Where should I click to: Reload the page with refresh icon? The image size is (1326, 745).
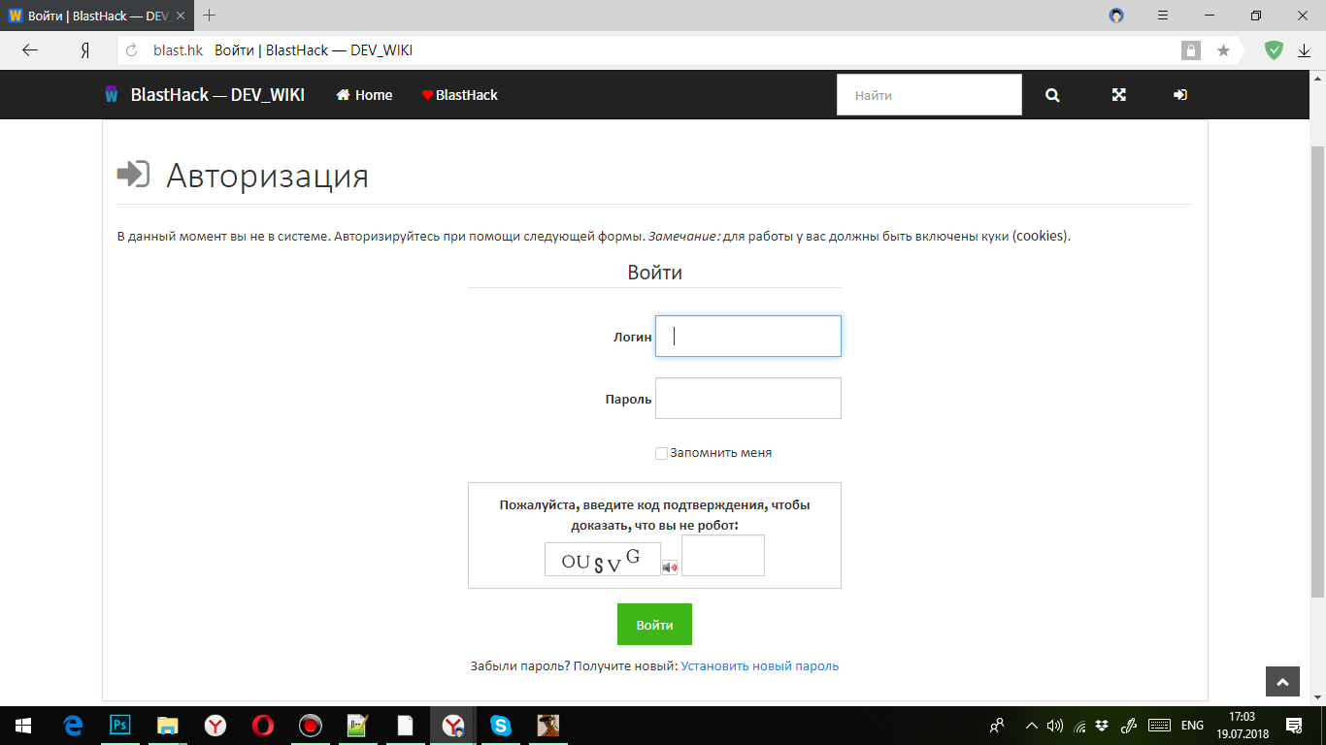132,50
